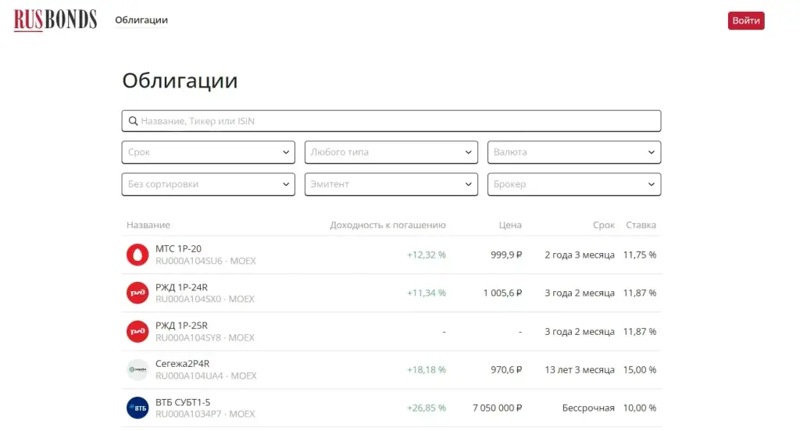Click the Ставка column header
This screenshot has height=431, width=800.
[x=641, y=225]
